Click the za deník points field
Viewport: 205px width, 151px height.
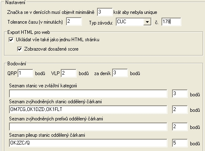click(120, 73)
